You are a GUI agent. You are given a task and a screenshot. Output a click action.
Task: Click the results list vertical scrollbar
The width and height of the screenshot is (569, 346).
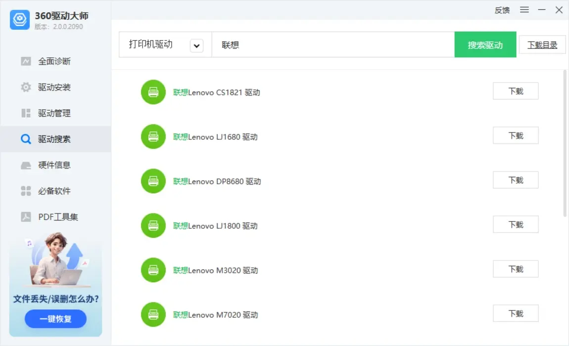565,144
